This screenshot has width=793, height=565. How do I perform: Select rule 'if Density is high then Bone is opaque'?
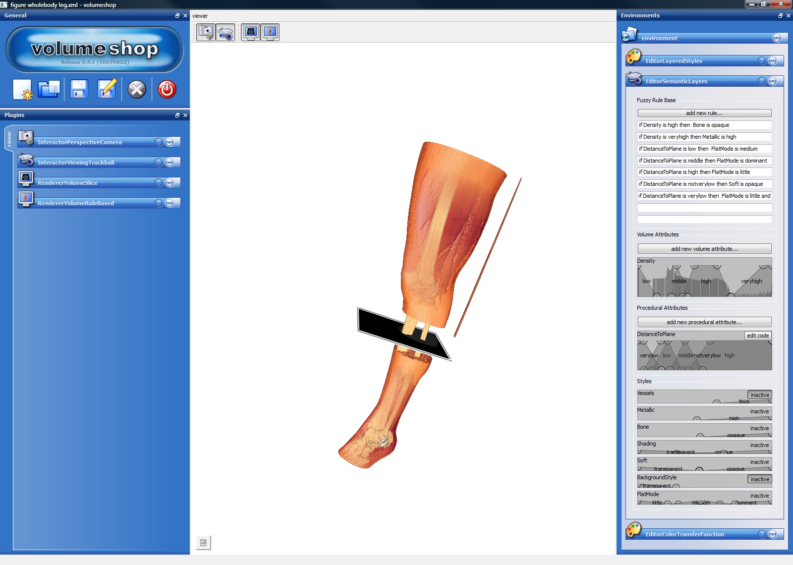704,125
